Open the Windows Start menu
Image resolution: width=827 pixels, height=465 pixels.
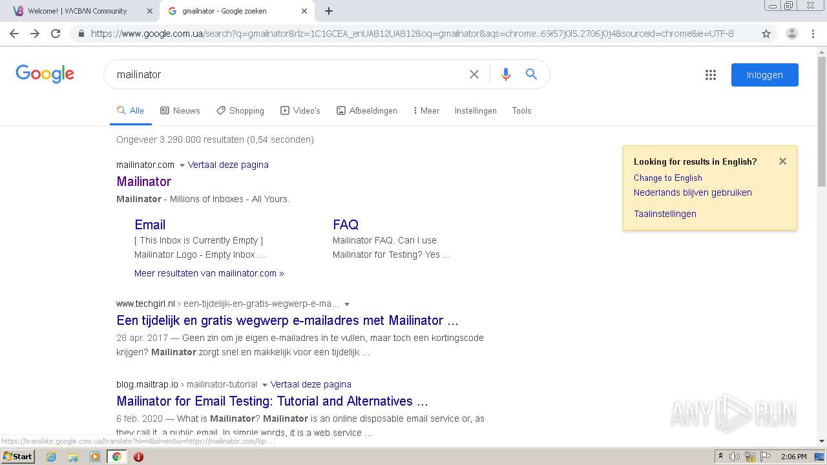[17, 457]
